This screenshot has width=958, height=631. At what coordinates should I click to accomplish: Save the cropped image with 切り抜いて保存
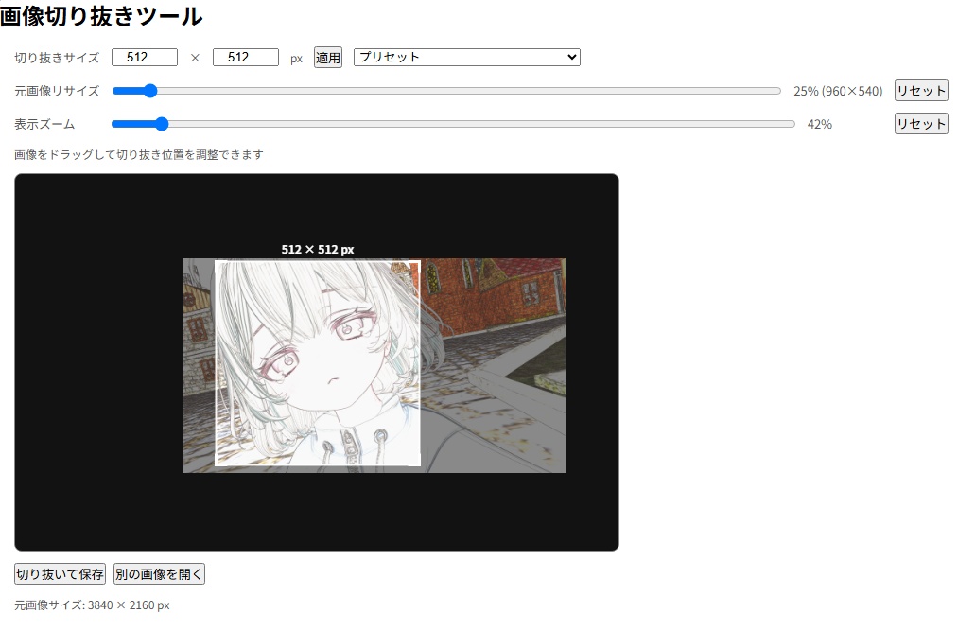coord(60,574)
